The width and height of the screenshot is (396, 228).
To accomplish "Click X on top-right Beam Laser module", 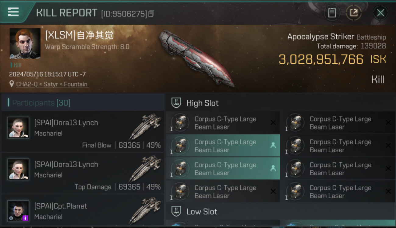I will pos(388,123).
